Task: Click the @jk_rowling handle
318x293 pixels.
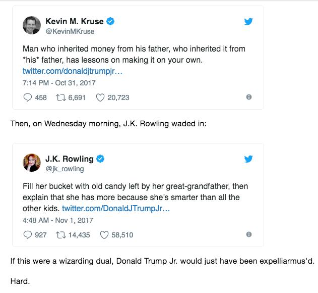Action: [x=65, y=169]
